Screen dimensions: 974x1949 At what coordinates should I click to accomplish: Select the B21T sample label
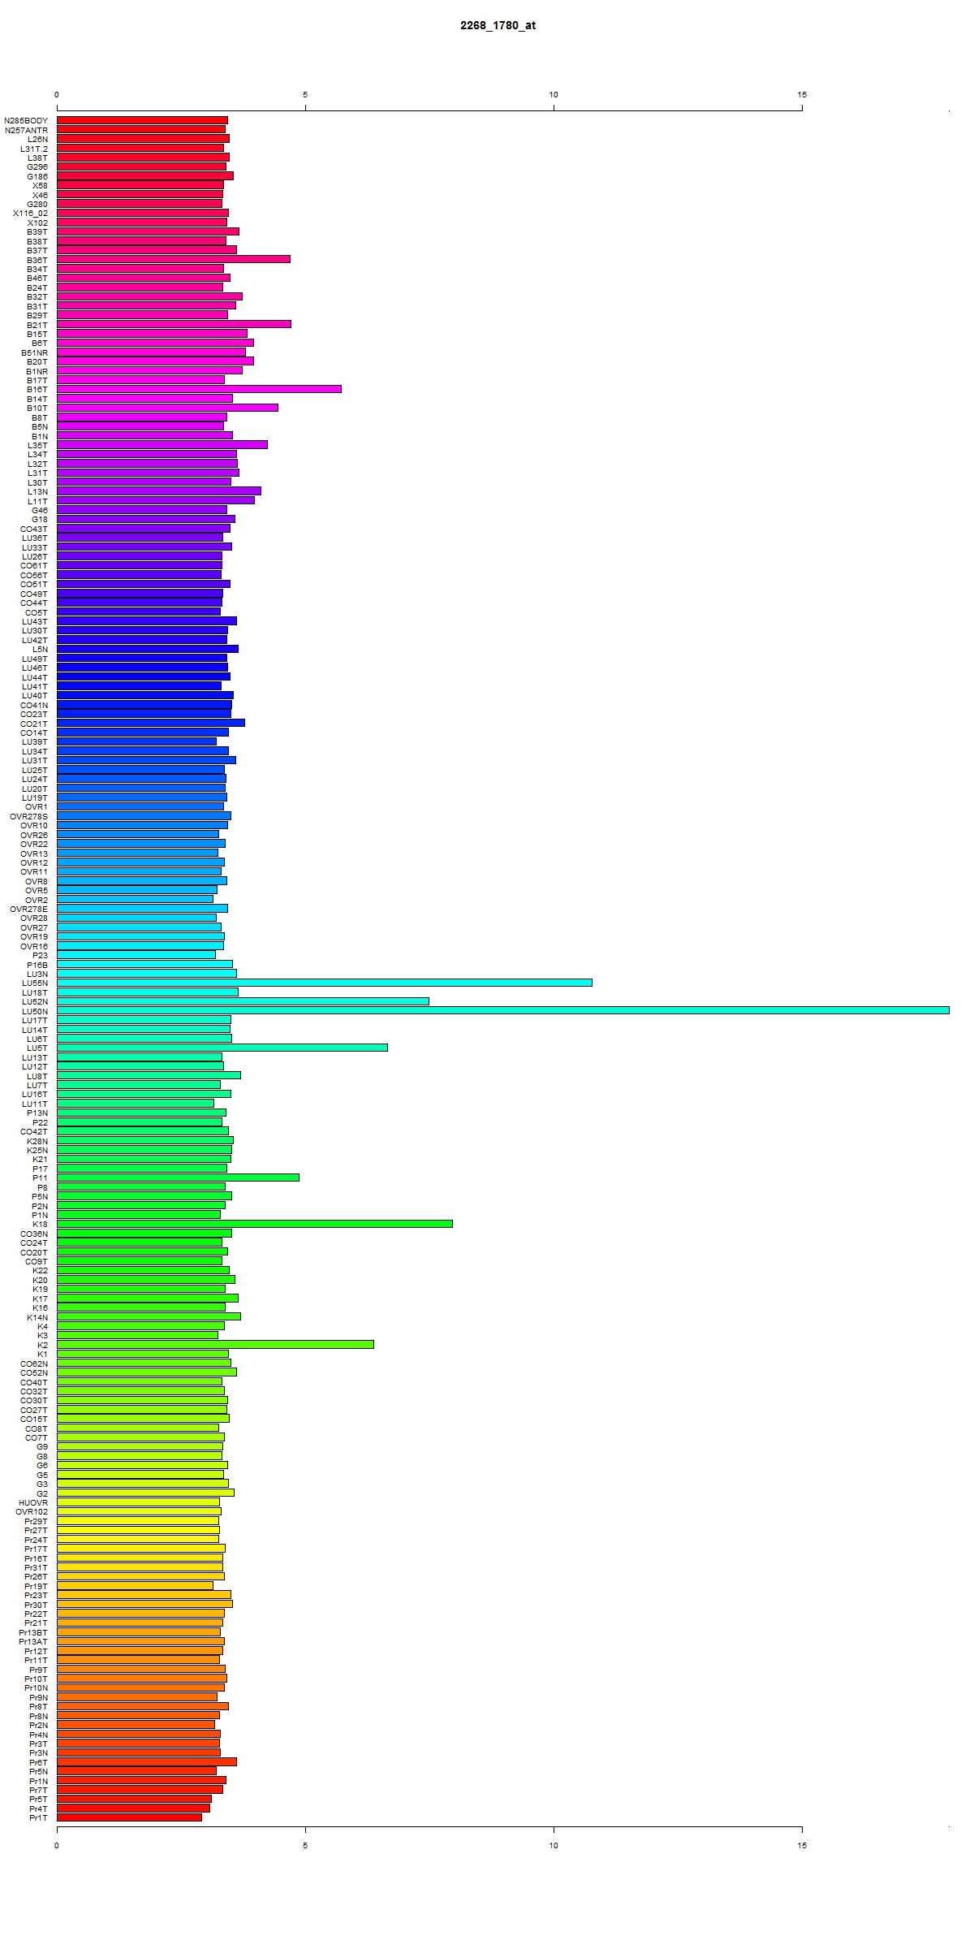click(x=37, y=325)
